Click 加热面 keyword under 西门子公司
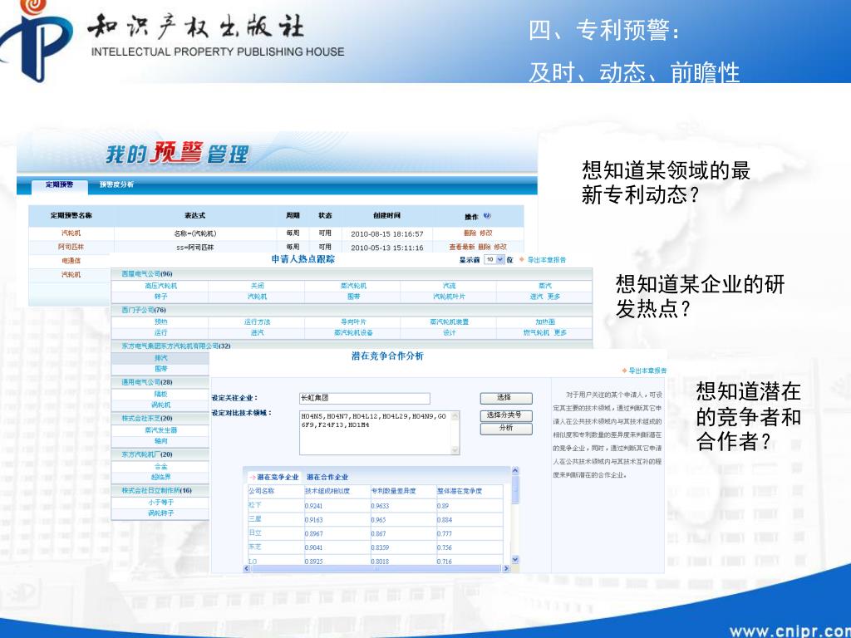 (545, 321)
